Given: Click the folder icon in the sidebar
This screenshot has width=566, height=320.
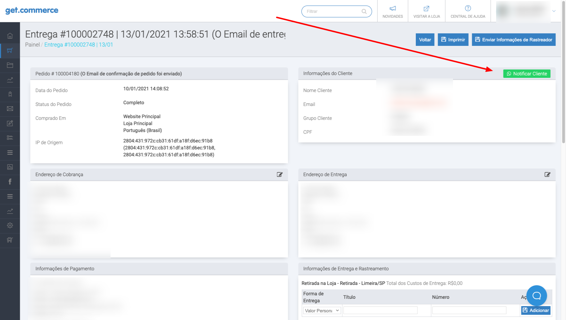Looking at the screenshot, I should [10, 65].
